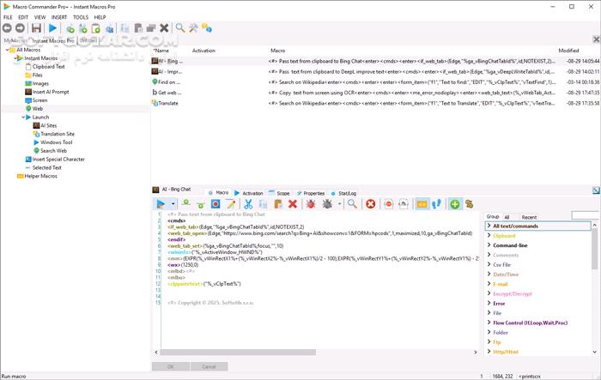The image size is (601, 380).
Task: Open the search magnifier in main toolbar
Action: point(180,28)
